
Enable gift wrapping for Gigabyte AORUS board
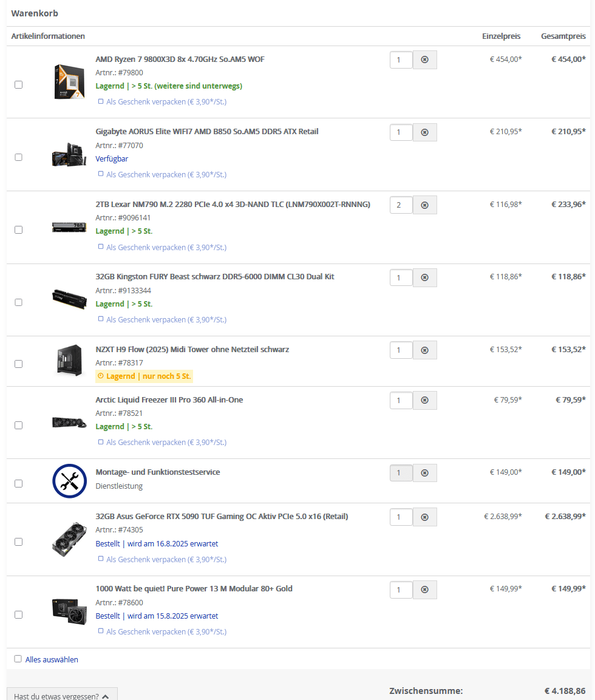(x=101, y=174)
